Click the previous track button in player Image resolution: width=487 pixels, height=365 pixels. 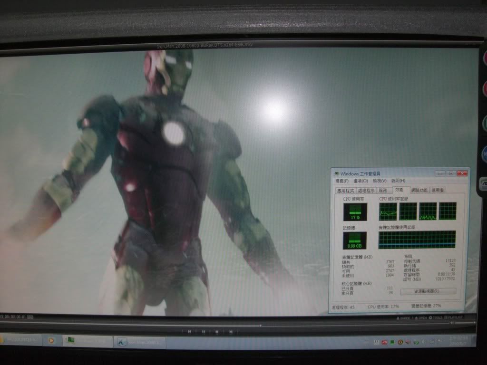pos(189,331)
